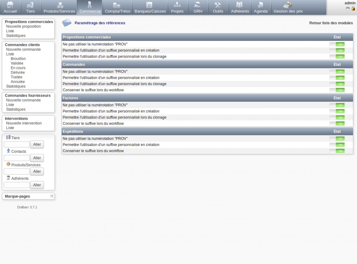
Task: Open Commandes clients Liste link
Action: click(10, 54)
